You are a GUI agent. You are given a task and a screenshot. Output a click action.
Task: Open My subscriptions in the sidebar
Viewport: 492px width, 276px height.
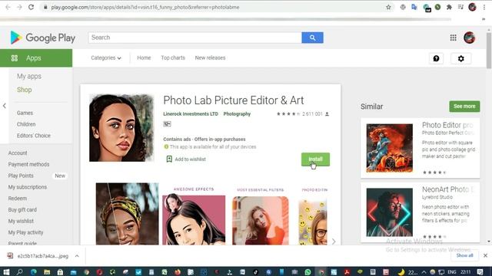28,187
